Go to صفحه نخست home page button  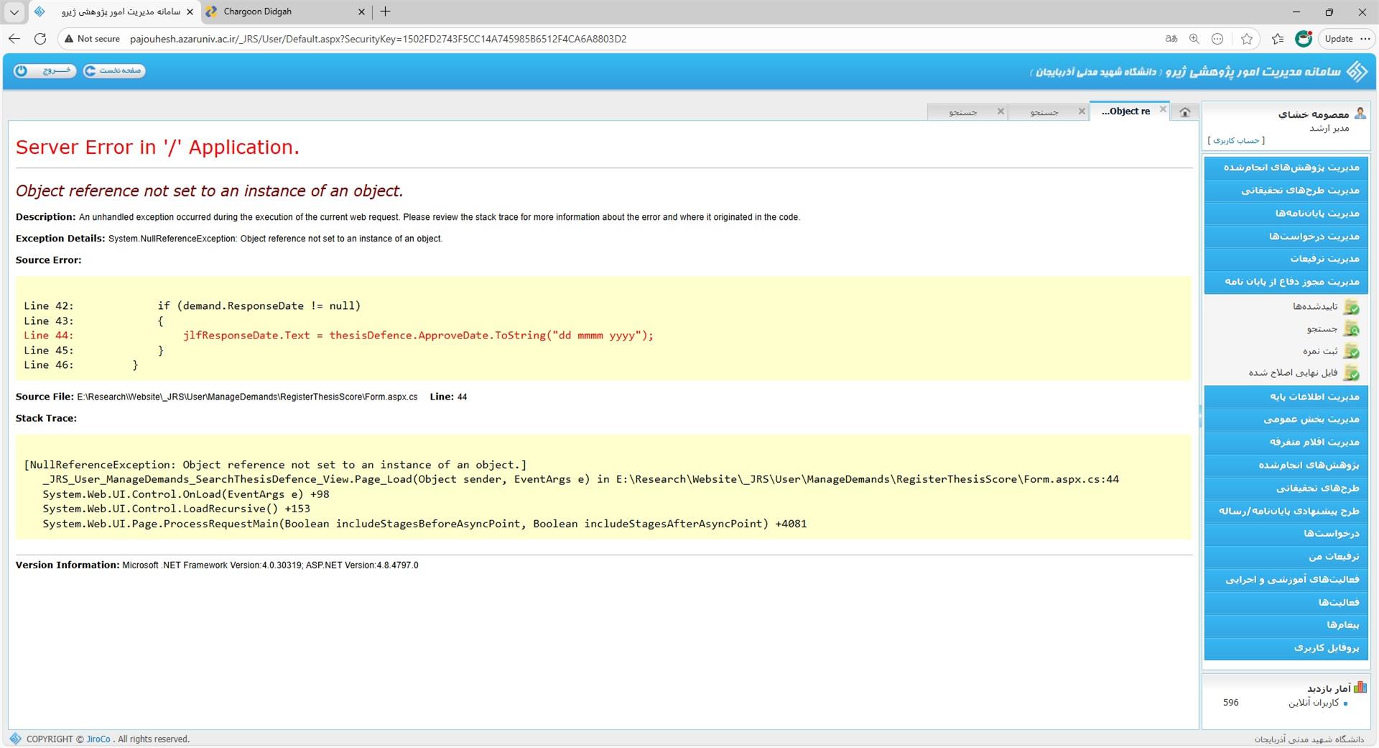(114, 70)
